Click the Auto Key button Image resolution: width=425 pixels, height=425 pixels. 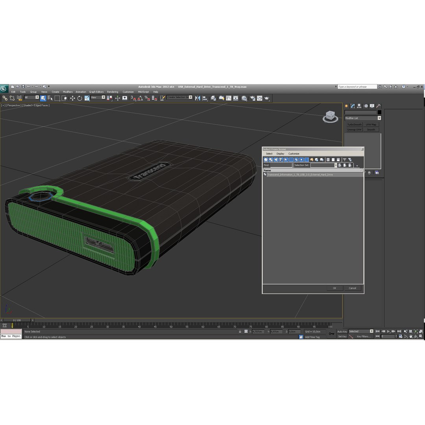(342, 331)
